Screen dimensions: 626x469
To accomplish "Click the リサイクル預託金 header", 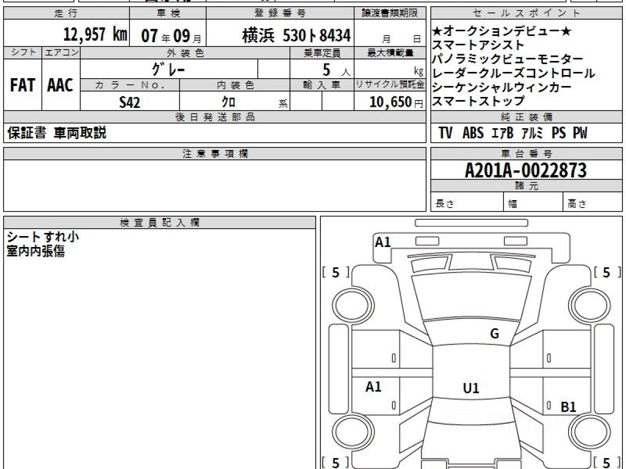I will pos(390,85).
